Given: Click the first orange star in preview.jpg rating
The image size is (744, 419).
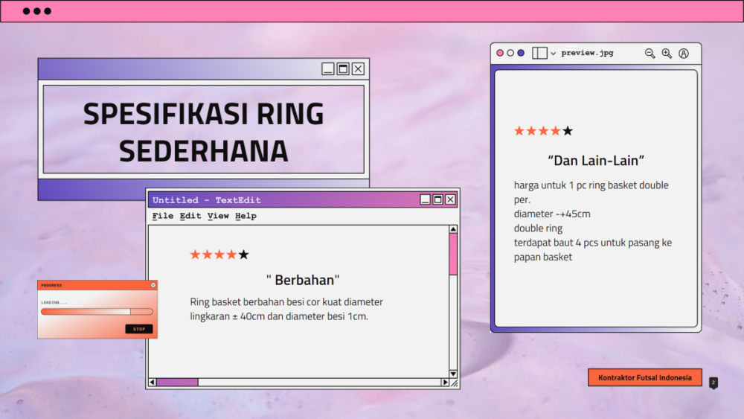Looking at the screenshot, I should click(519, 131).
